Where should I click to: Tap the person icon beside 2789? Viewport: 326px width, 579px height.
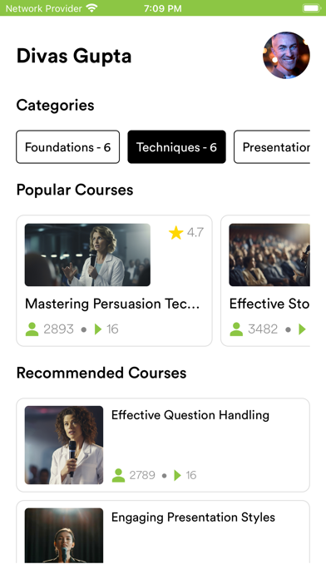coord(118,475)
